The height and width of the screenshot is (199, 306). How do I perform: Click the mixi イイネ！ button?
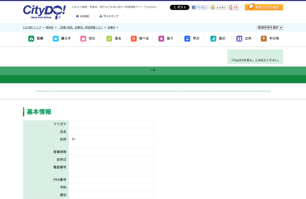tap(218, 7)
